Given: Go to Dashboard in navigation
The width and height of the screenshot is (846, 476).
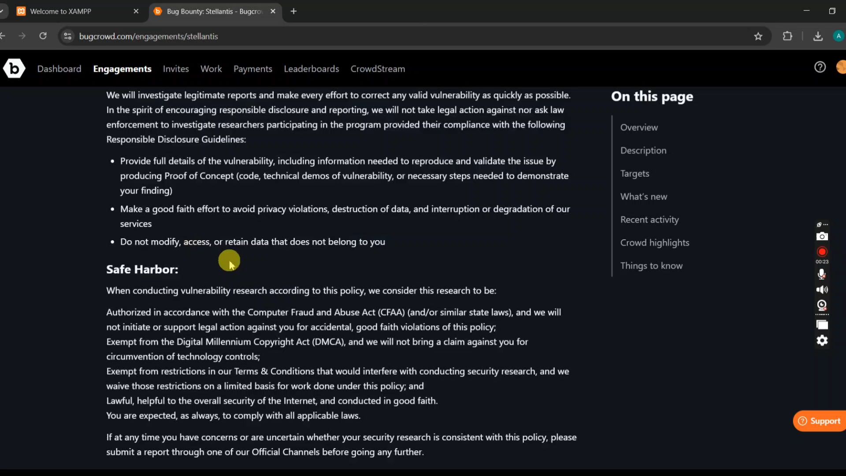Looking at the screenshot, I should pyautogui.click(x=59, y=69).
